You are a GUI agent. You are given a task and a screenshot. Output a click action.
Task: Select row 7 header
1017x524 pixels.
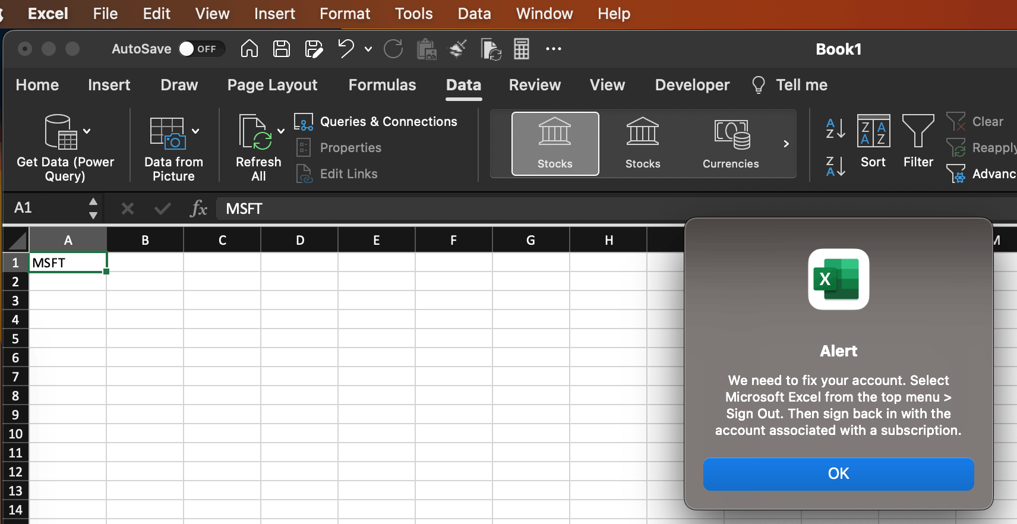(x=15, y=377)
